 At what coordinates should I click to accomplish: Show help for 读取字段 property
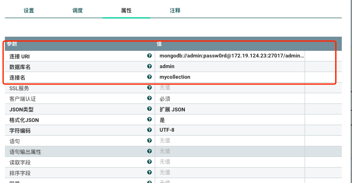click(149, 161)
